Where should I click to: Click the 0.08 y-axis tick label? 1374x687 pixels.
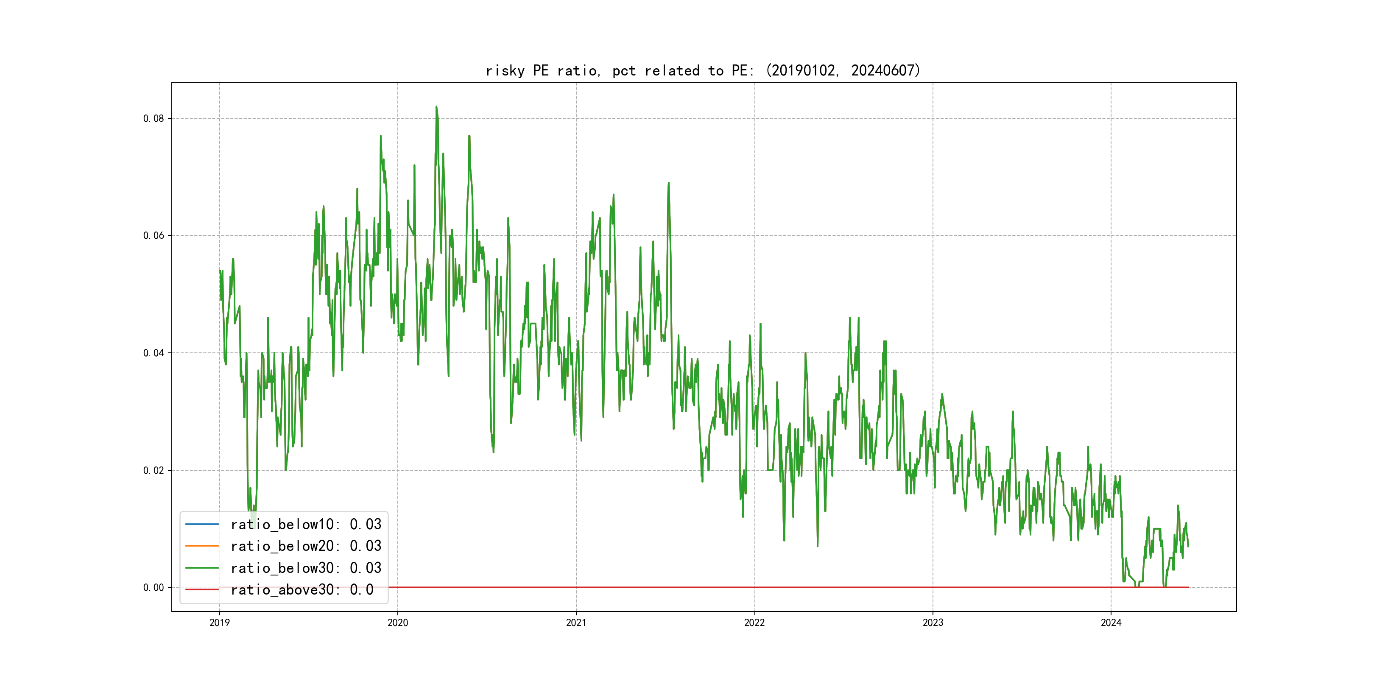pos(154,118)
